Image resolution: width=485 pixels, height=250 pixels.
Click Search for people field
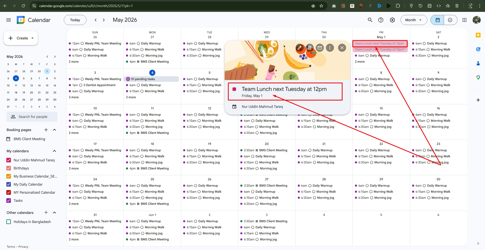point(32,117)
